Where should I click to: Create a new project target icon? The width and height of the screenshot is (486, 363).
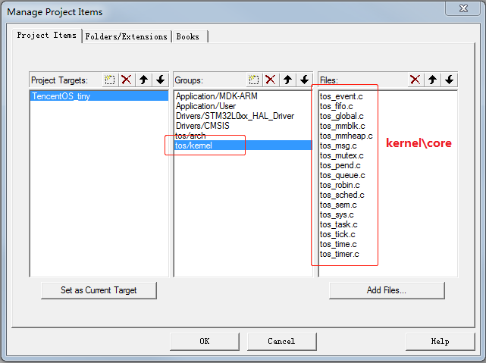point(110,80)
